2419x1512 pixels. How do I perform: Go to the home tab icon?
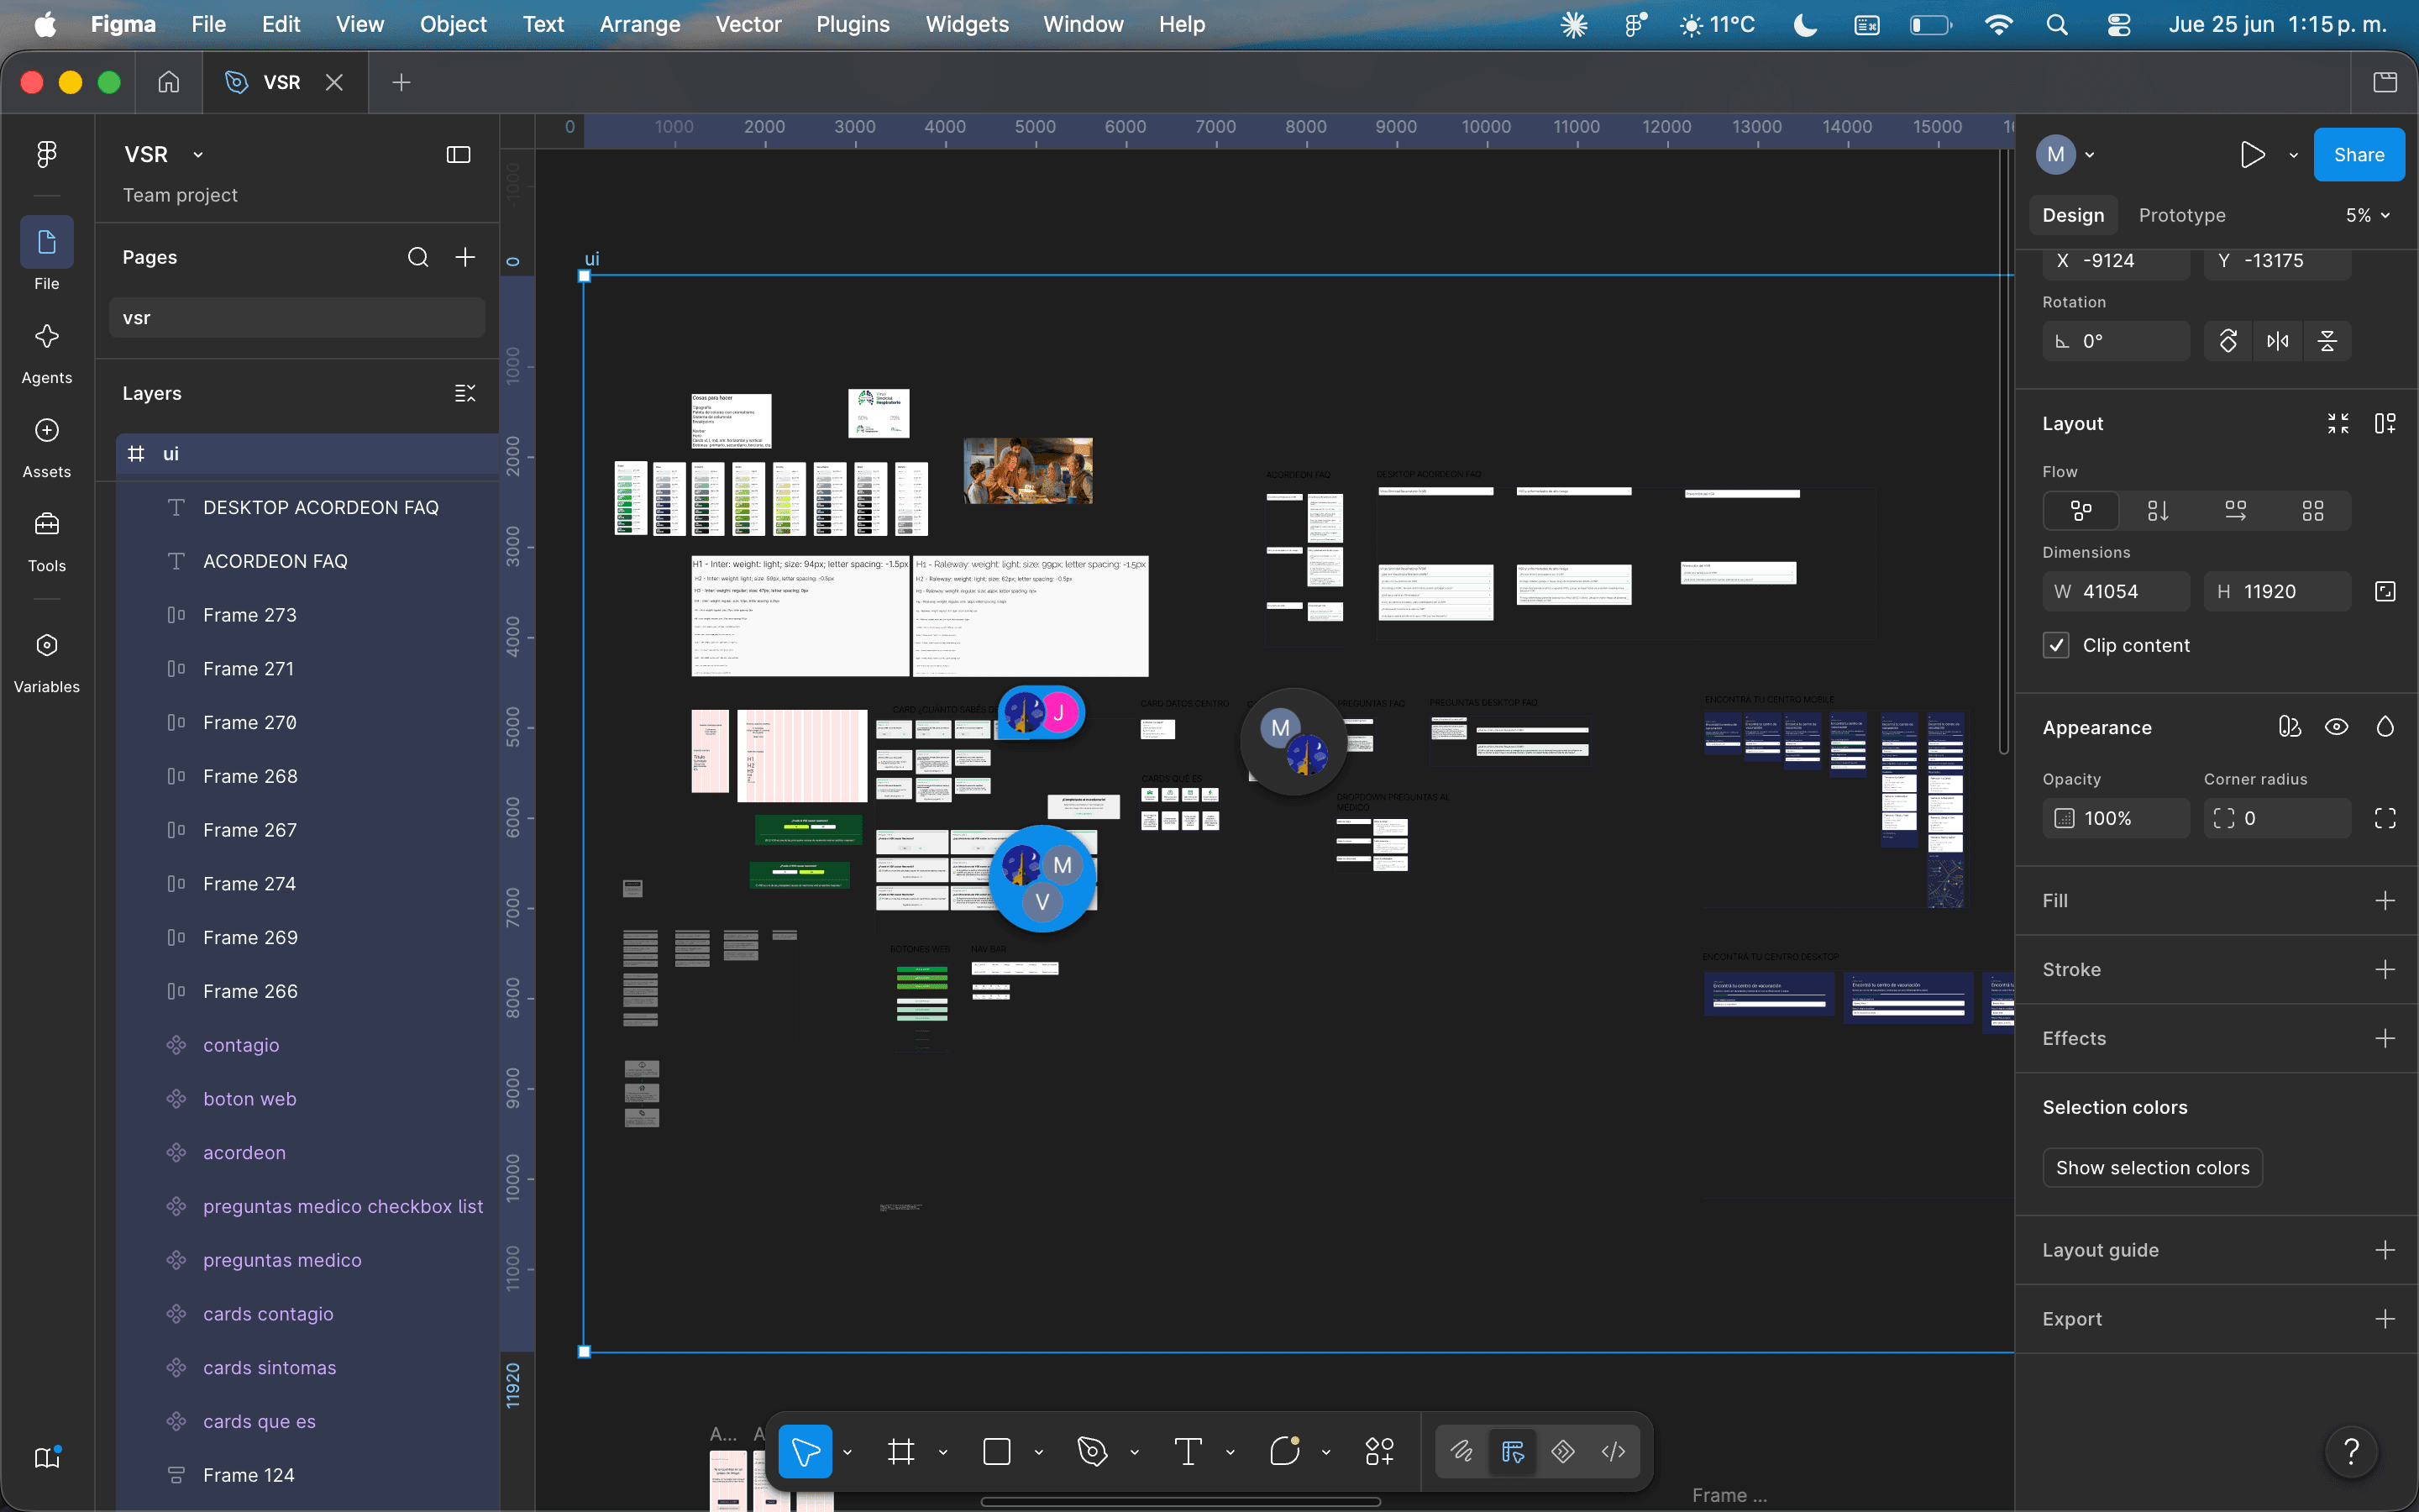point(169,82)
